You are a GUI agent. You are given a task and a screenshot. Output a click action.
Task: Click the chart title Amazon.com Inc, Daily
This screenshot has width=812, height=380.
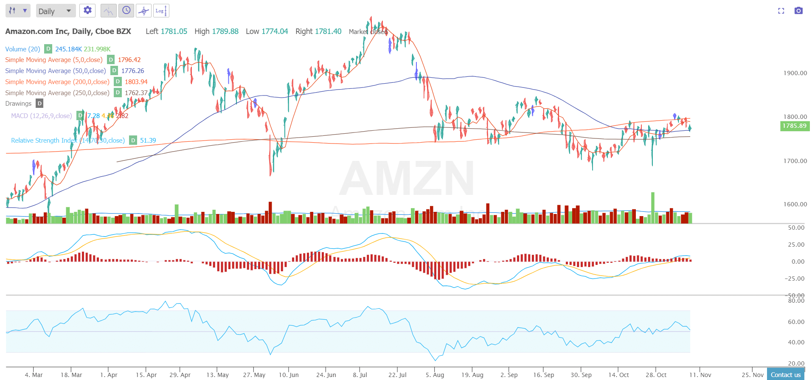[68, 31]
